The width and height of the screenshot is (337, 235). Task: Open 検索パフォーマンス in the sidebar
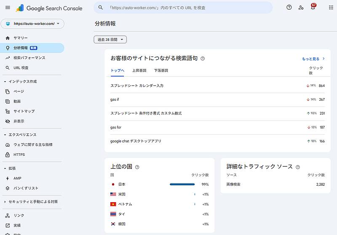32,58
